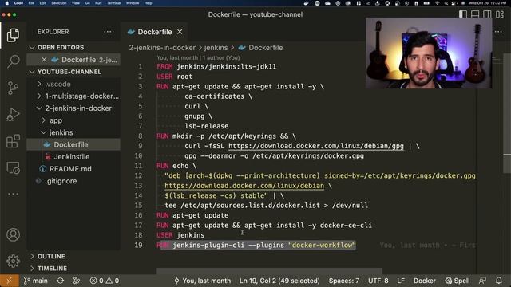Open the Accounts icon
Image resolution: width=511 pixels, height=287 pixels.
[13, 234]
